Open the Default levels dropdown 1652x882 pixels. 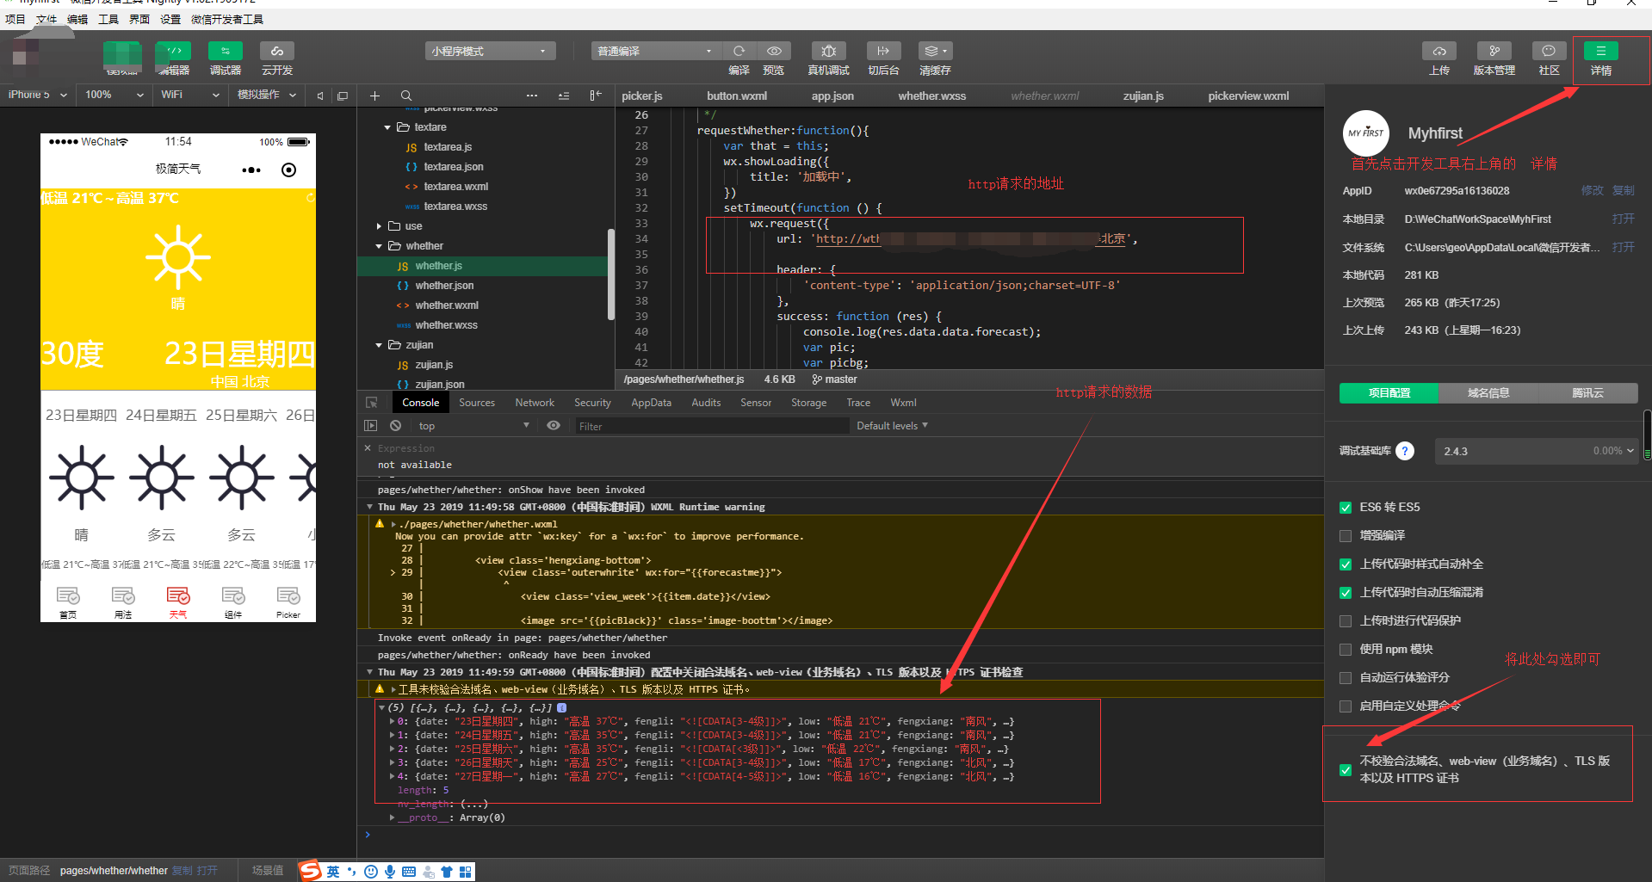pyautogui.click(x=892, y=426)
